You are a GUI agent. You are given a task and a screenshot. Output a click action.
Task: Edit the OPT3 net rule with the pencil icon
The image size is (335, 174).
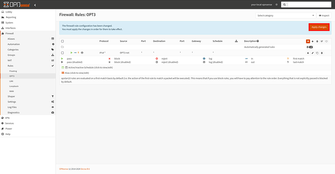tap(313, 53)
